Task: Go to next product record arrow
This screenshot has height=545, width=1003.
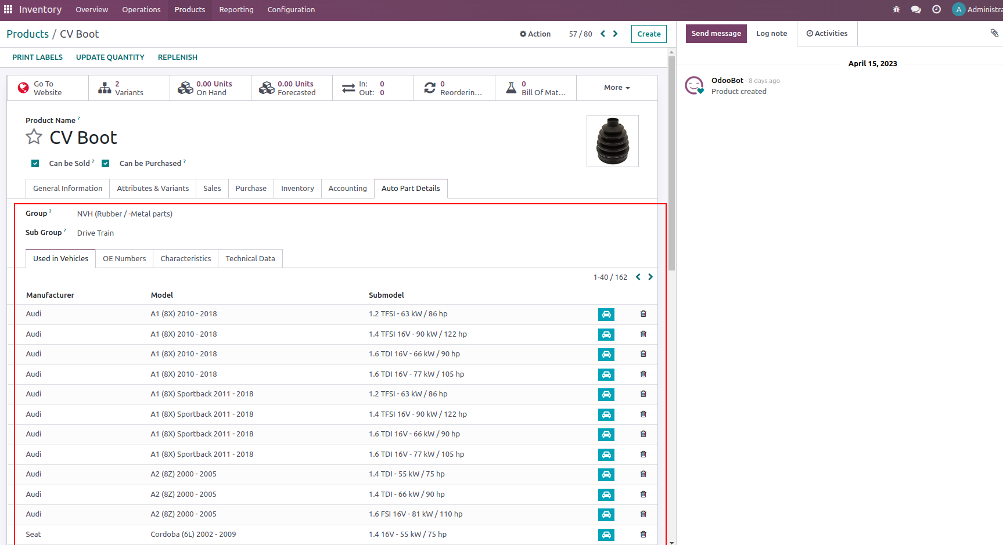Action: click(x=616, y=34)
